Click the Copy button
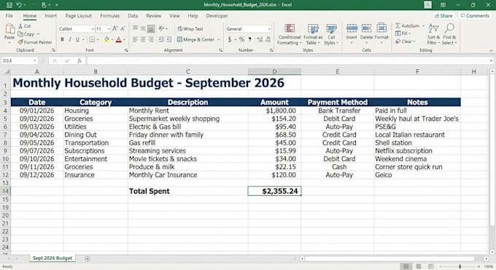 [x=26, y=33]
